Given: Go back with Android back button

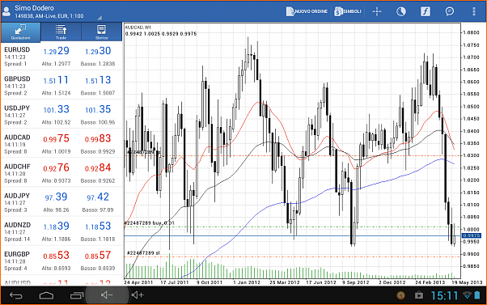Looking at the screenshot, I should point(16,295).
